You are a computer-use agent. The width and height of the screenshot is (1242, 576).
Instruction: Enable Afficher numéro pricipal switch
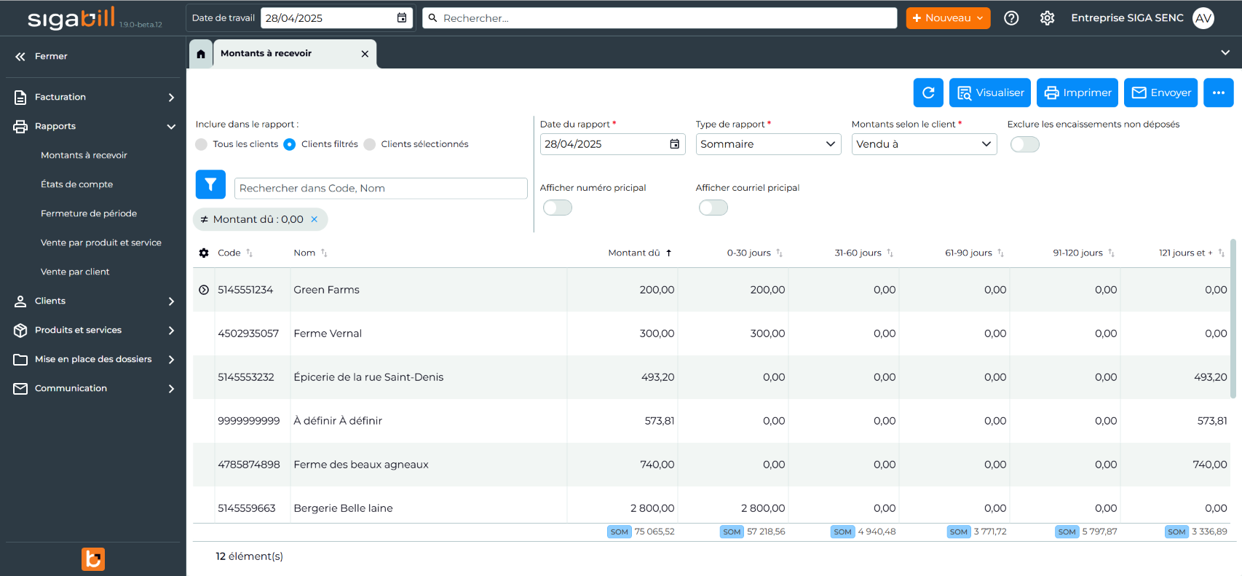point(558,208)
